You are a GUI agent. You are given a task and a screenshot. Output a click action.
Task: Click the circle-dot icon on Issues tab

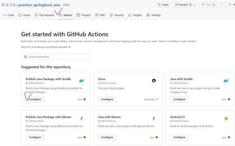(x=20, y=15)
